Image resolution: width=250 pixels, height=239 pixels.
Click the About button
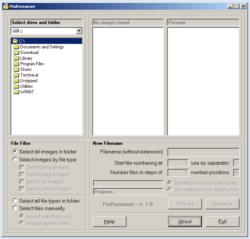[185, 221]
